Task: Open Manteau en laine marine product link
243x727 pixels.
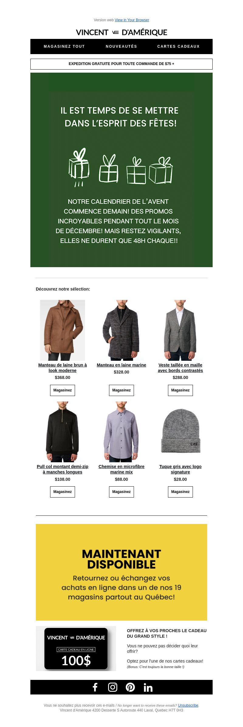Action: pos(122,365)
